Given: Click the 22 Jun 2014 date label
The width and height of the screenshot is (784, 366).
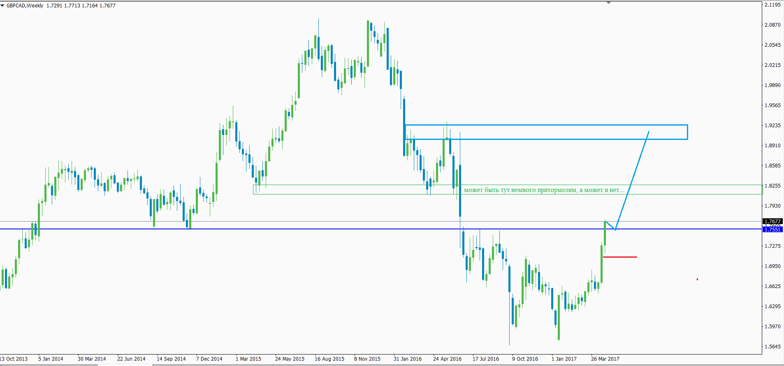Looking at the screenshot, I should (131, 359).
